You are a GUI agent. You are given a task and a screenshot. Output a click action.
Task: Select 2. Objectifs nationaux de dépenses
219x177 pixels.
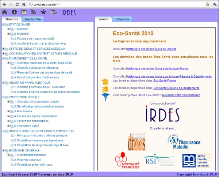[x=36, y=68]
